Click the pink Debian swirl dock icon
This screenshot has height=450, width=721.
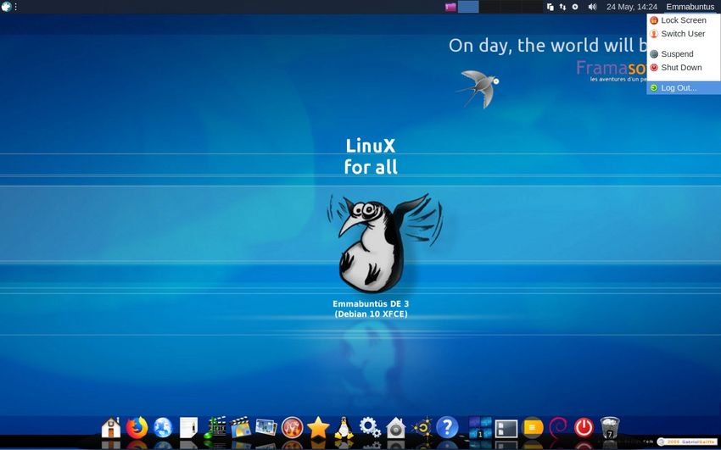tap(558, 427)
